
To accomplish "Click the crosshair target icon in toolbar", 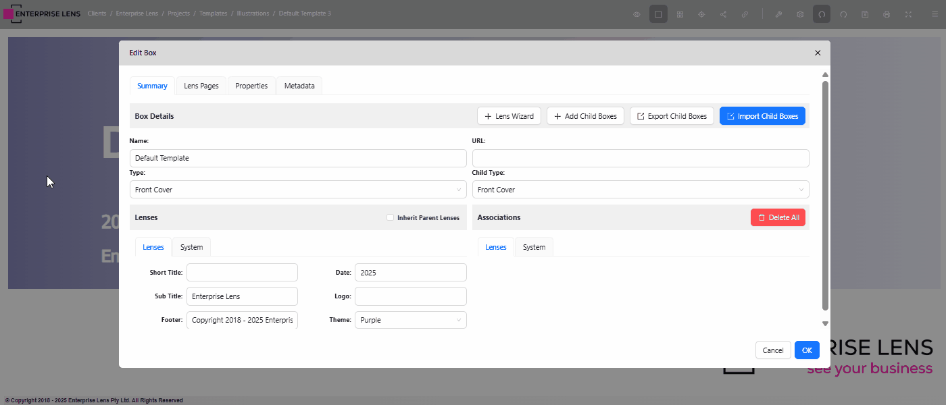I will pyautogui.click(x=701, y=14).
